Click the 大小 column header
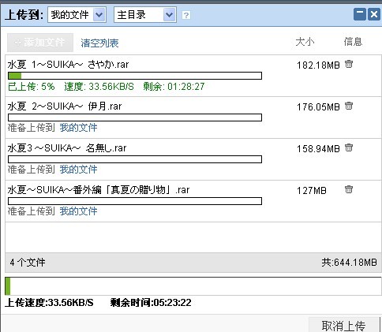382x332 pixels. 305,42
